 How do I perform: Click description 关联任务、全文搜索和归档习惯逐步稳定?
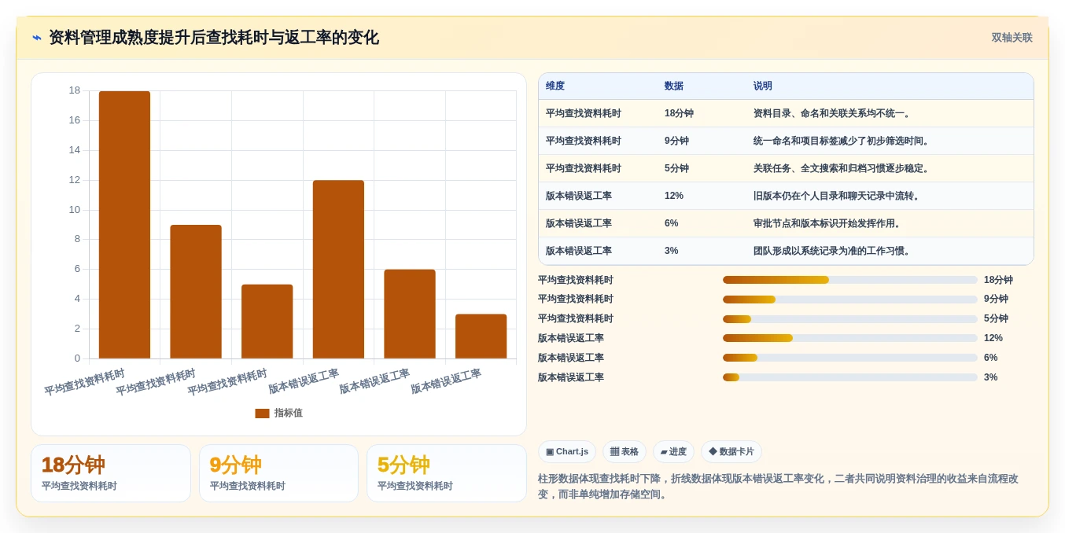tap(843, 168)
